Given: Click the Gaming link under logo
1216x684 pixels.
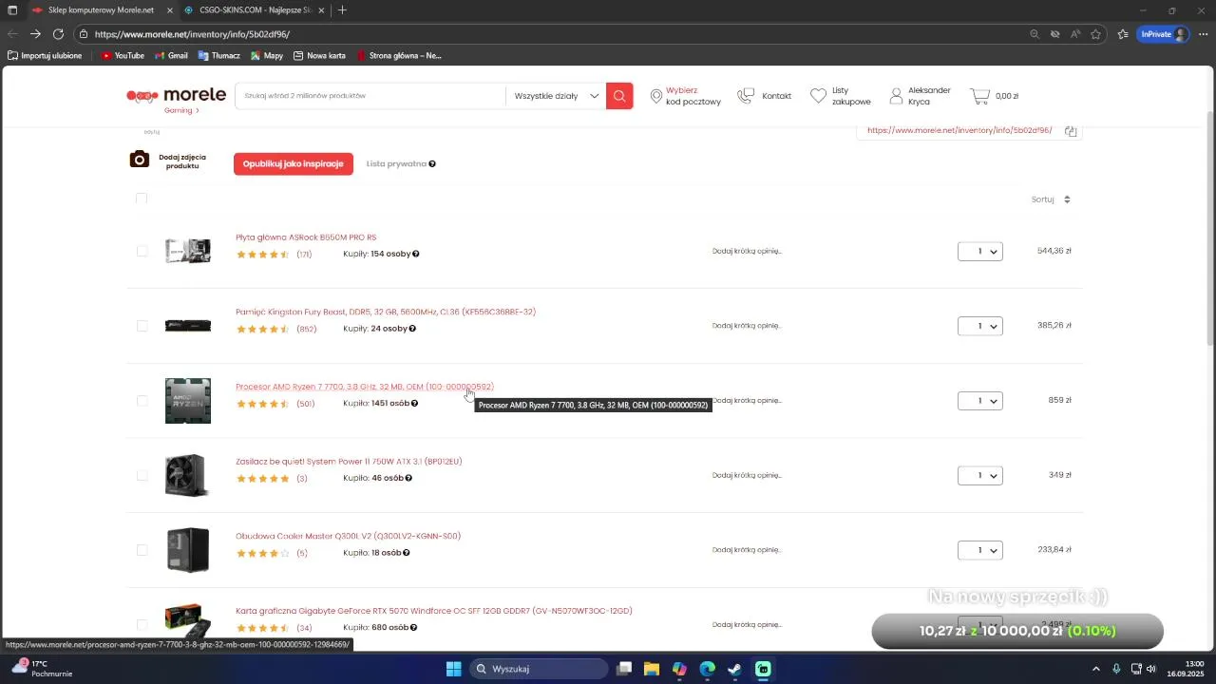Looking at the screenshot, I should (181, 111).
